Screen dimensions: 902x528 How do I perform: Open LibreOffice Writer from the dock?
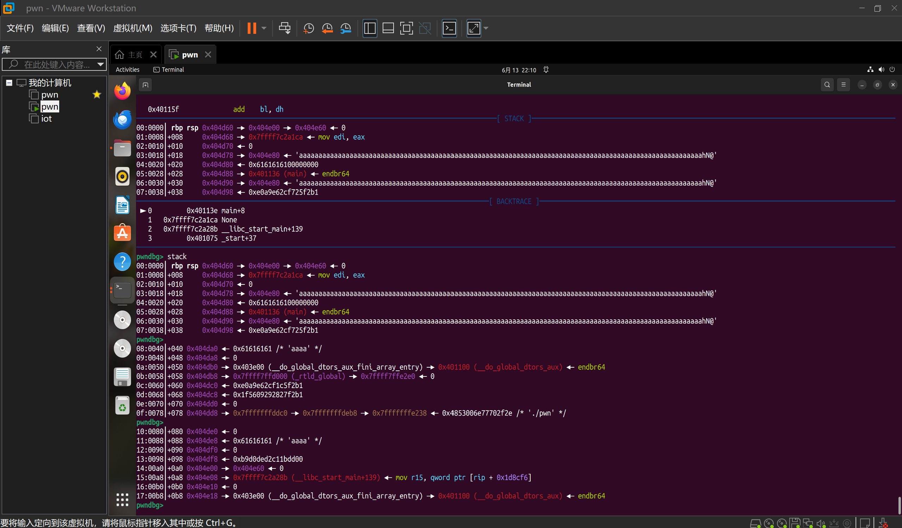tap(122, 205)
